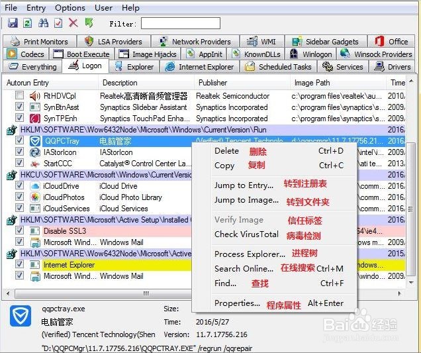Sort by the Publisher column header
The height and width of the screenshot is (353, 421).
242,83
